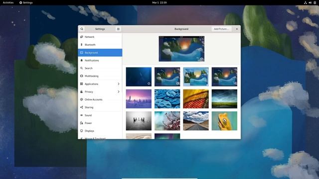Open Power settings
This screenshot has width=319, height=179.
point(100,123)
